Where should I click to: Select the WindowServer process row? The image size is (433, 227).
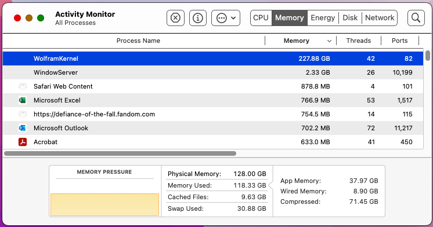[213, 72]
